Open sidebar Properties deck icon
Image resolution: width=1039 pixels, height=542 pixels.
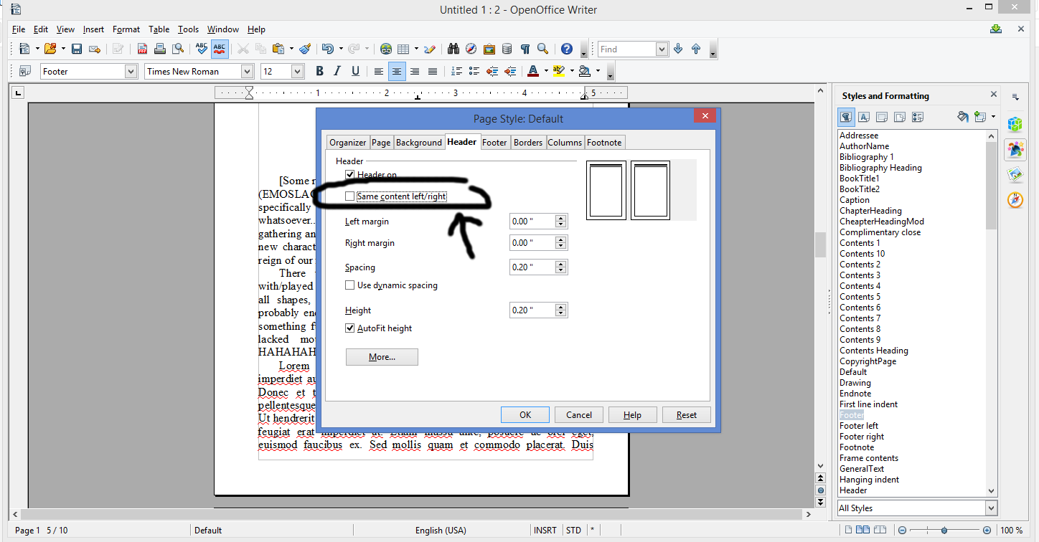tap(1015, 124)
